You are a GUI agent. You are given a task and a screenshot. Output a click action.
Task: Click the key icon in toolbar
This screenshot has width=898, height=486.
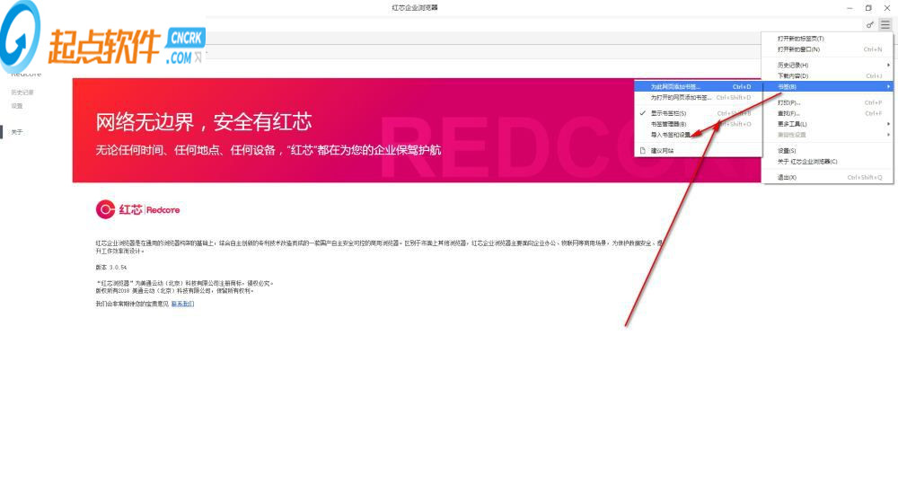pyautogui.click(x=870, y=24)
